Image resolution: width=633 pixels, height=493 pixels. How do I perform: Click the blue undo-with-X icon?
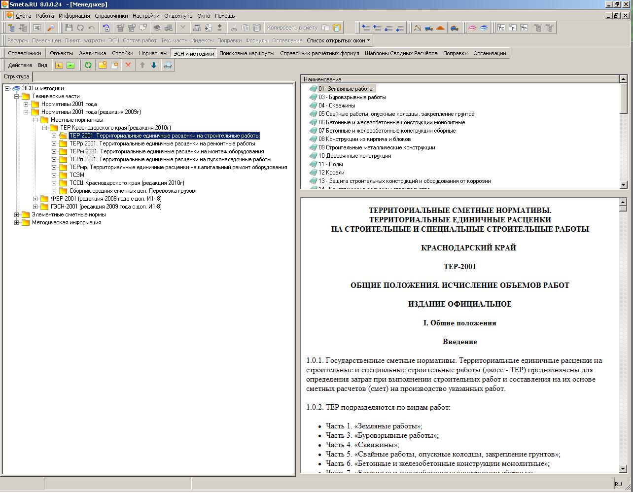[106, 28]
